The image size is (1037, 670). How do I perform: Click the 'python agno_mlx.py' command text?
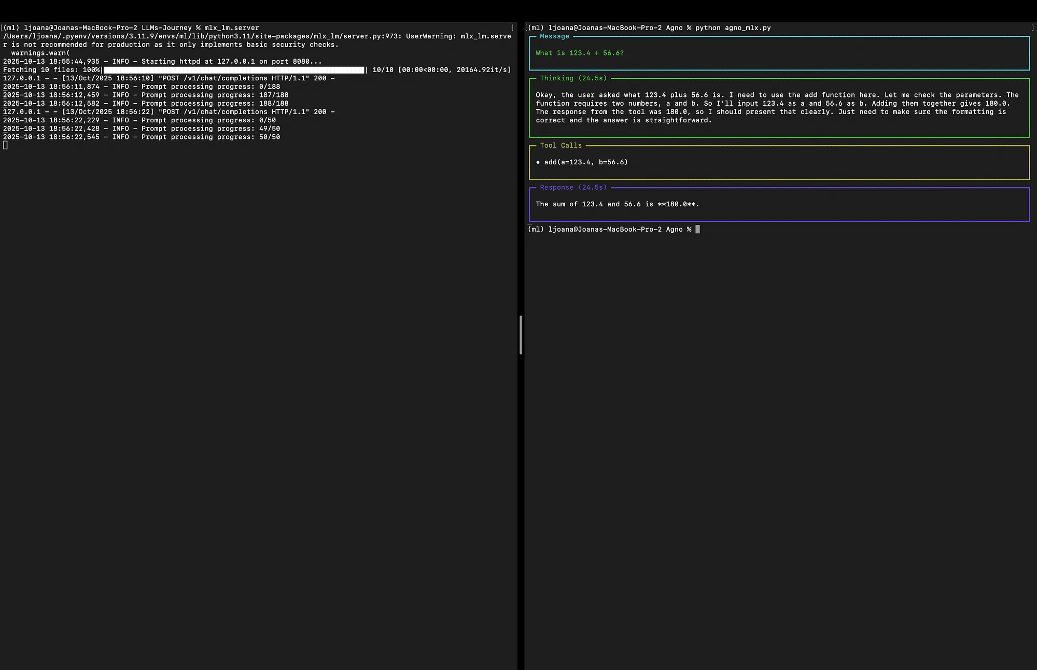733,28
